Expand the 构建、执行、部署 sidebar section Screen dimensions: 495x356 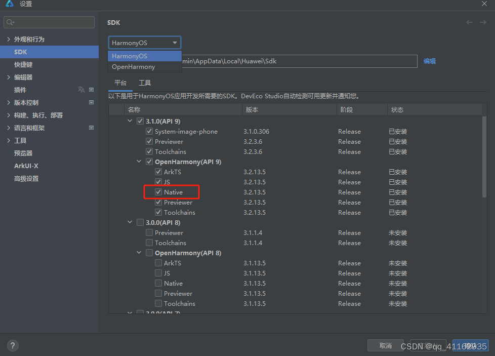(9, 115)
